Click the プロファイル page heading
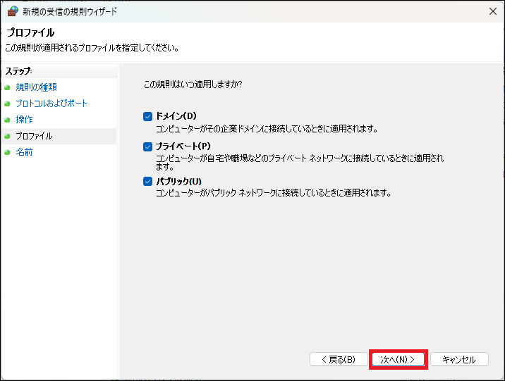 click(30, 33)
